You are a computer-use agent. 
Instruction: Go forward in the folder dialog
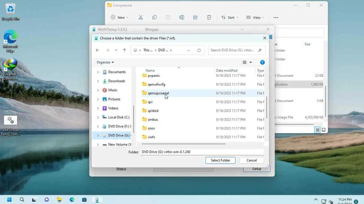coord(107,50)
